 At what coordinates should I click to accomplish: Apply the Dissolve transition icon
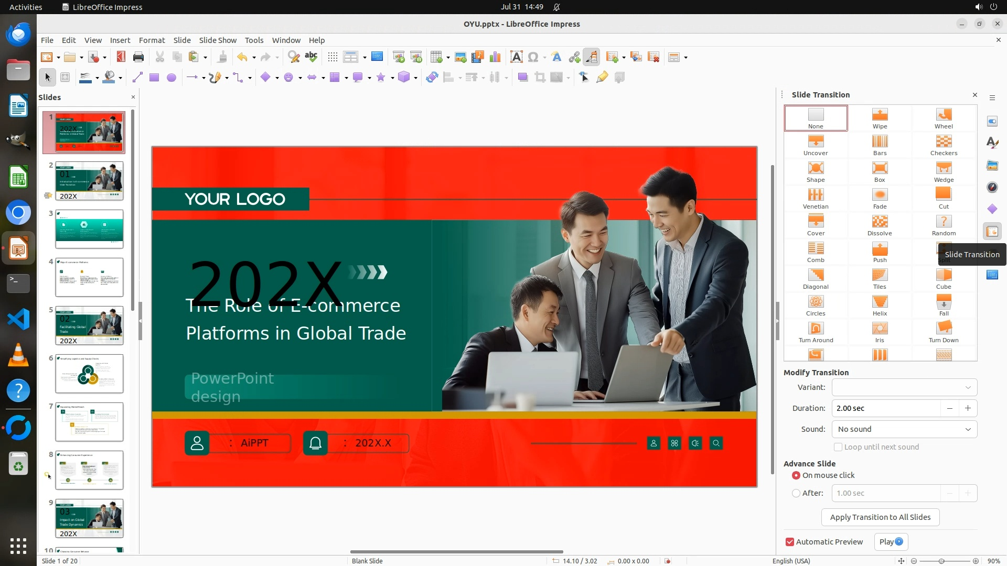click(x=879, y=225)
